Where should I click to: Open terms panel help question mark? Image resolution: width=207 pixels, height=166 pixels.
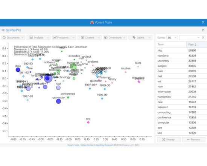(x=203, y=38)
